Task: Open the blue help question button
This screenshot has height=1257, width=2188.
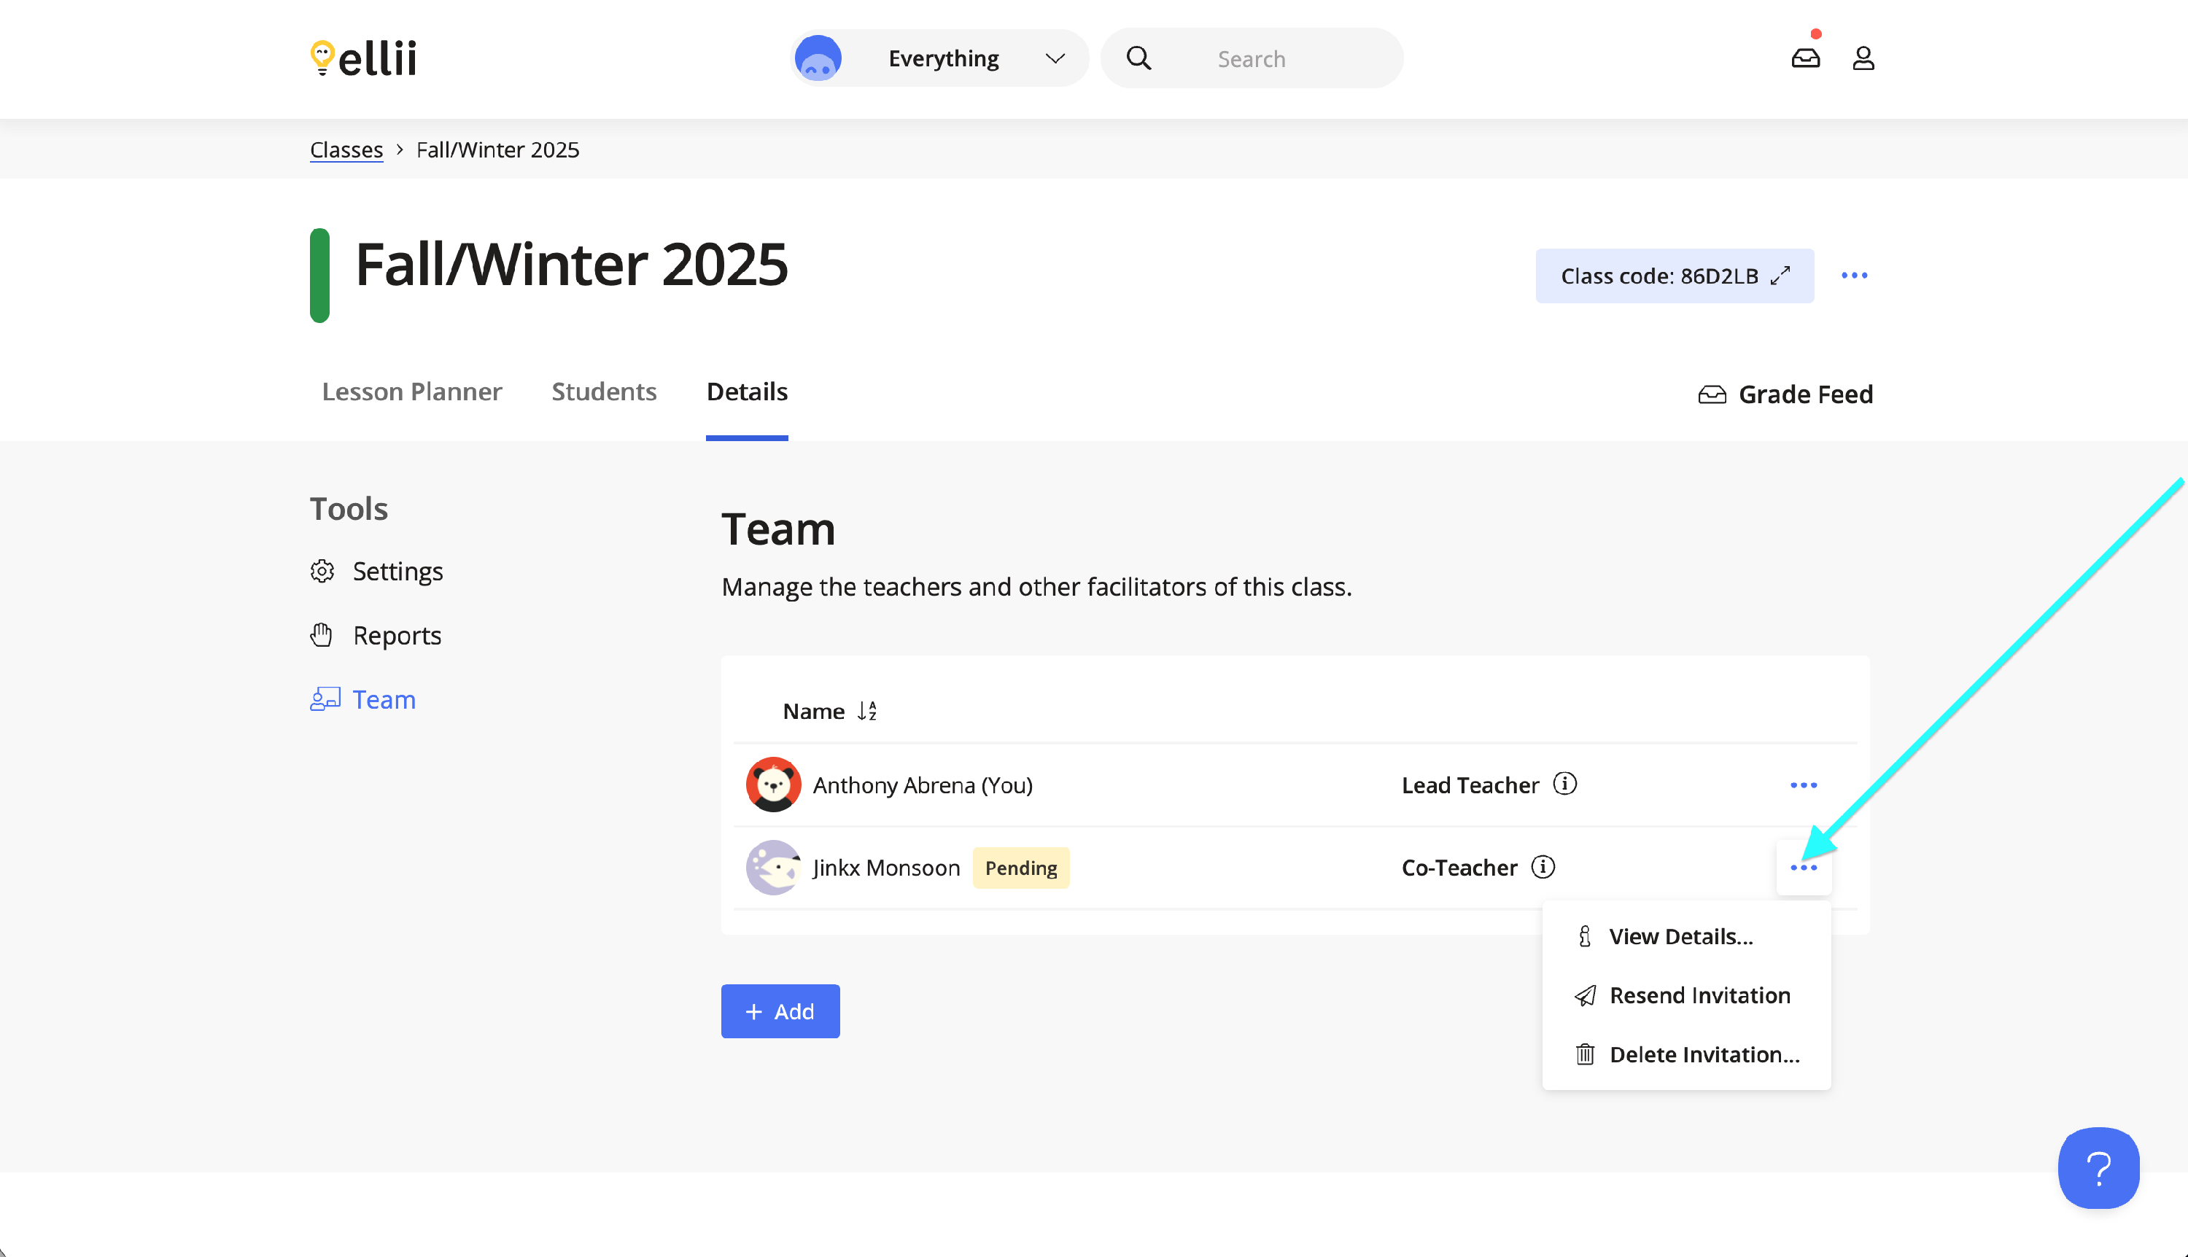Action: [x=2098, y=1167]
